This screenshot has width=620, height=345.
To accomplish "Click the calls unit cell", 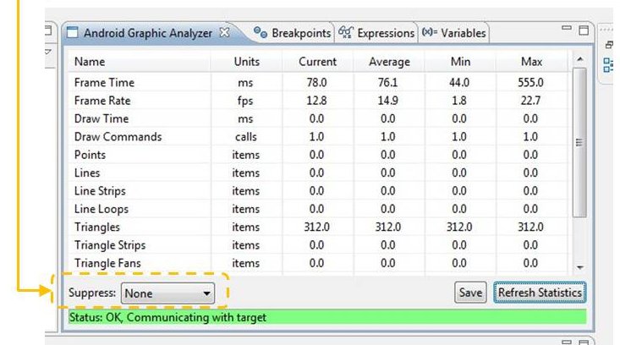I will point(246,137).
